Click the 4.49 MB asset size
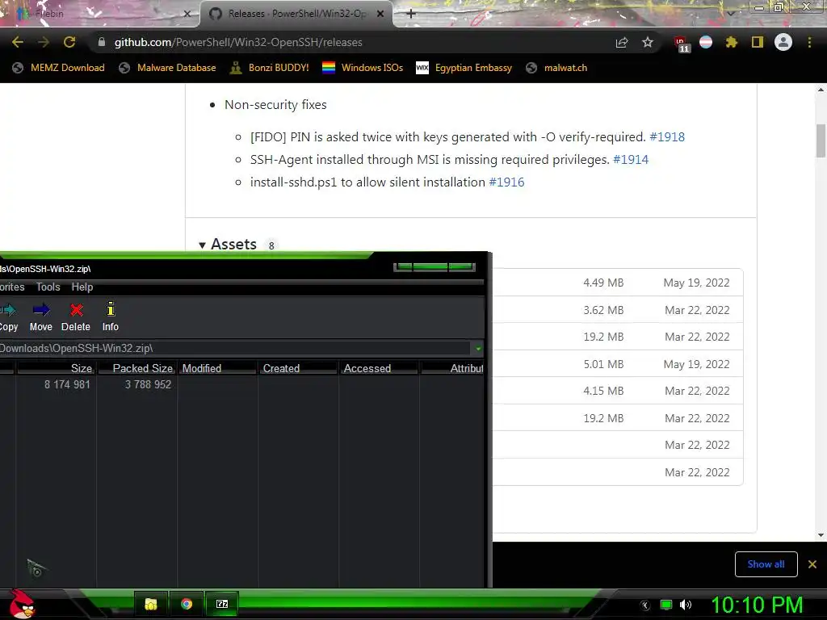 [603, 283]
